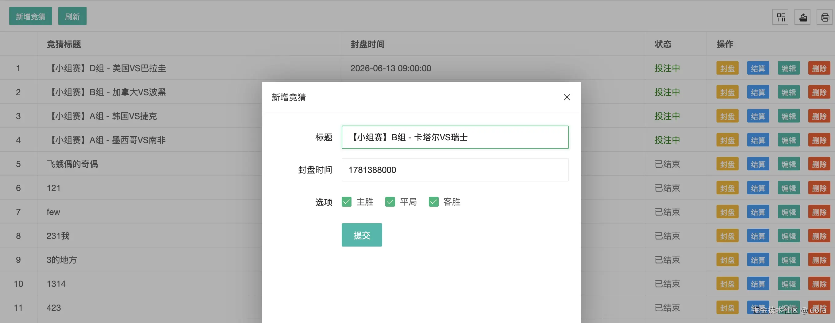The width and height of the screenshot is (835, 323).
Task: Toggle the 平局 checkbox
Action: pos(390,202)
